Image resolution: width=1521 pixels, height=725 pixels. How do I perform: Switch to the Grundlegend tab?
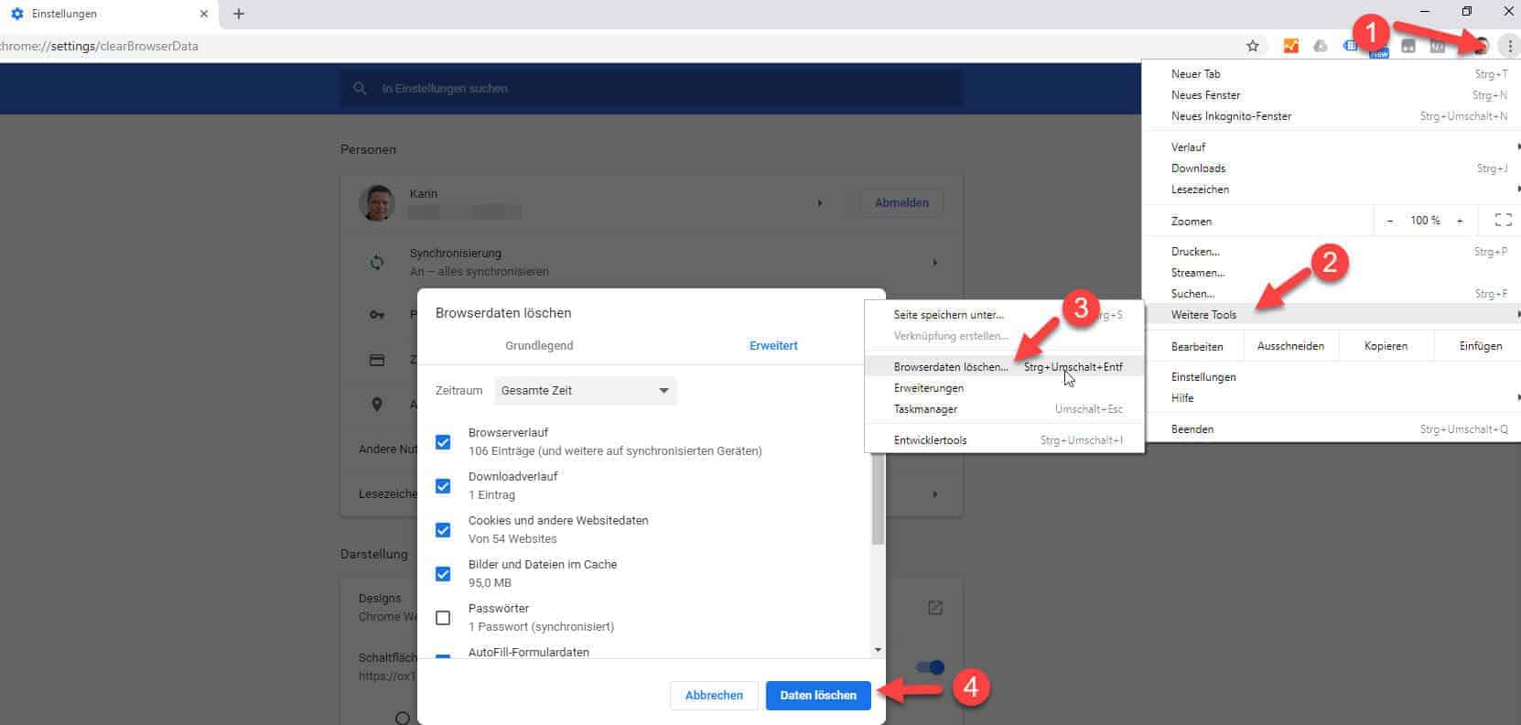pyautogui.click(x=539, y=346)
